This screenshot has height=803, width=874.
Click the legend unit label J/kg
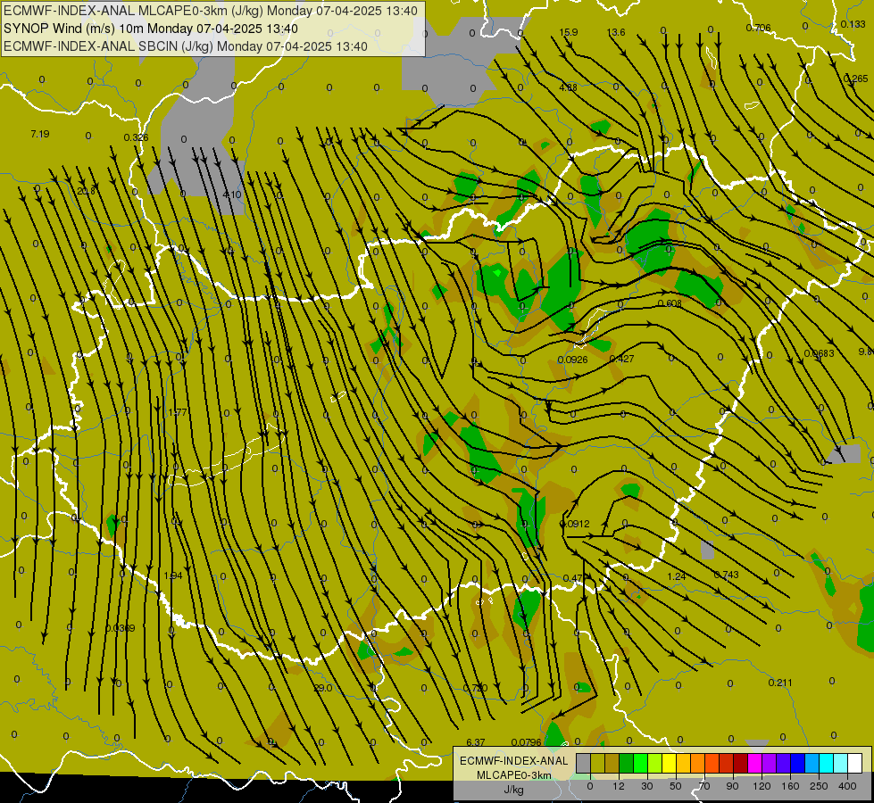pos(513,790)
